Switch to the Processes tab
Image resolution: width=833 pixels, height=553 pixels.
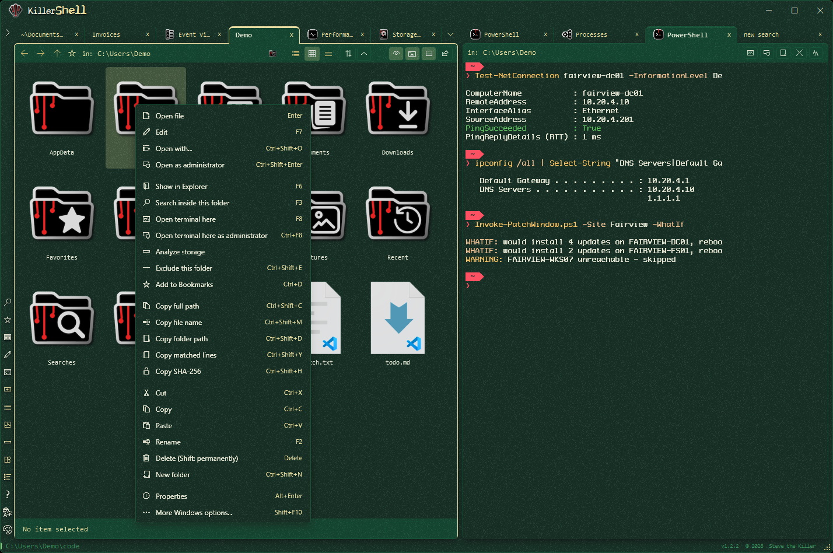pos(598,34)
